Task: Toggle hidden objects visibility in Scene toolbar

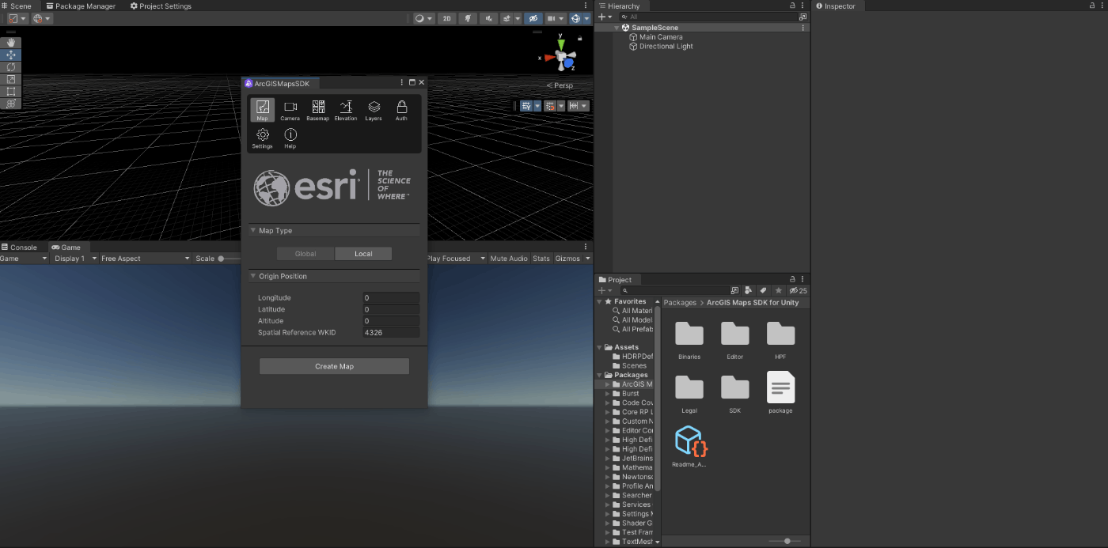Action: 533,18
